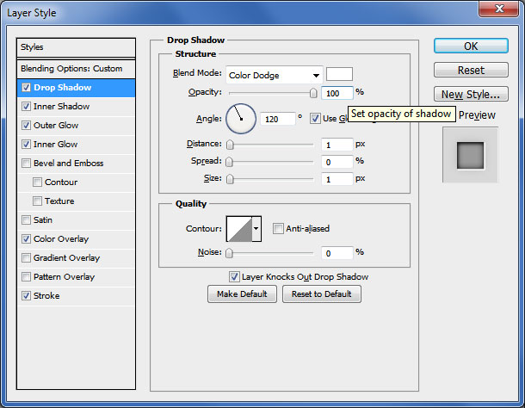This screenshot has height=408, width=525.
Task: Click the Size slider handle
Action: [230, 179]
